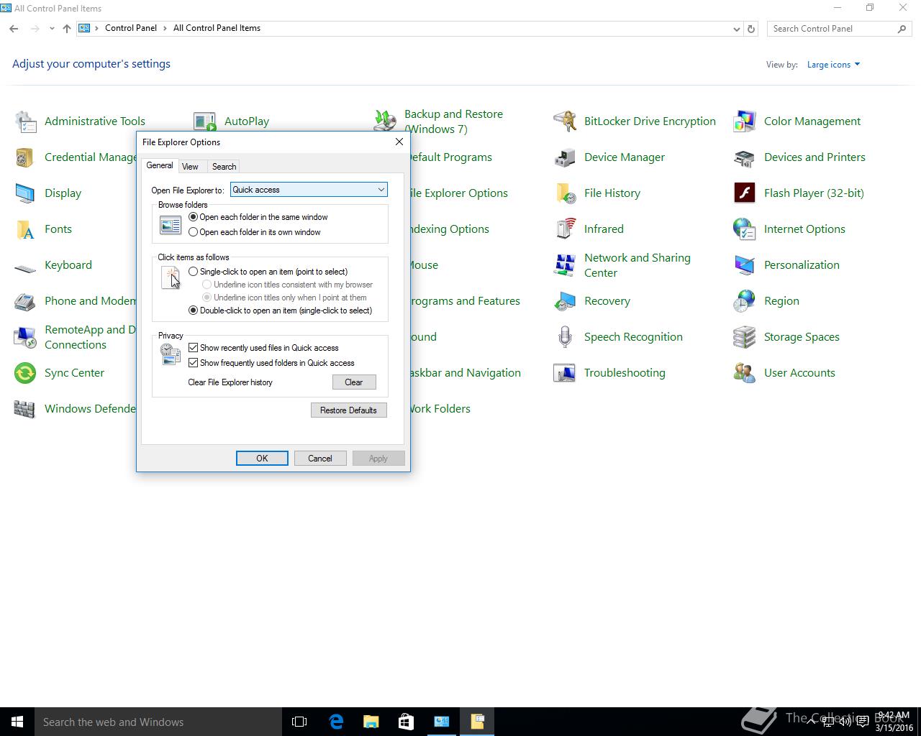
Task: Open the Display monitor icon
Action: pyautogui.click(x=25, y=193)
